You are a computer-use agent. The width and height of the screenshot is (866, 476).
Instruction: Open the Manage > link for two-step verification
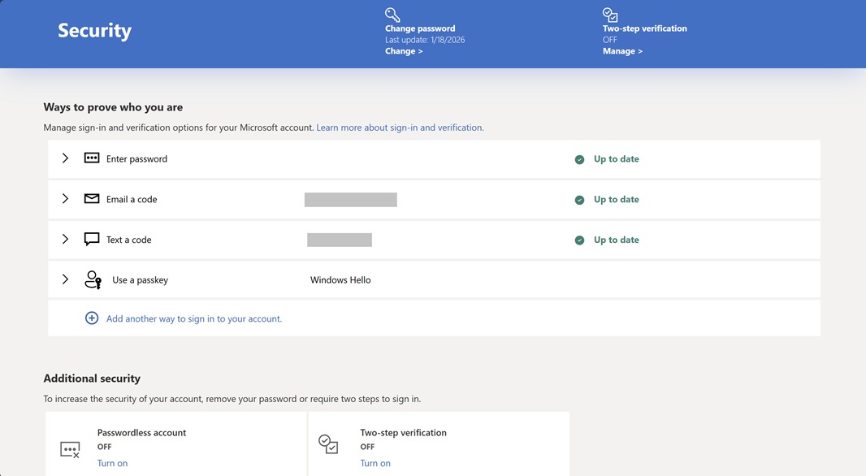(x=622, y=51)
